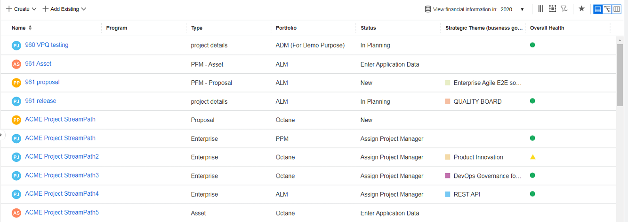
Task: Click the PP avatar for 961 proposal
Action: [x=16, y=83]
